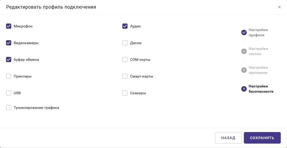Go to Настройки профиля step
Screen dimensions: 287x148
pos(258,32)
